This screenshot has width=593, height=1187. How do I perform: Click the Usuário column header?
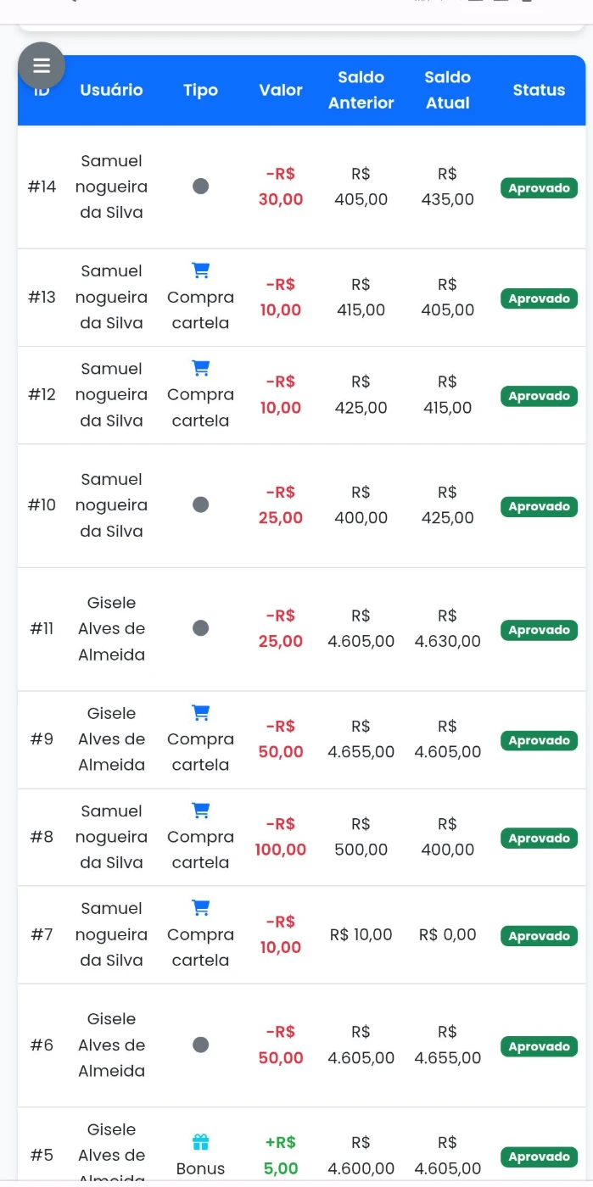pos(111,90)
